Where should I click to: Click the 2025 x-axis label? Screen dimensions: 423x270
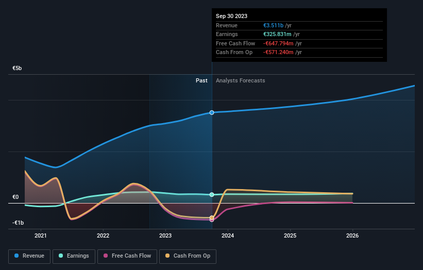(290, 235)
